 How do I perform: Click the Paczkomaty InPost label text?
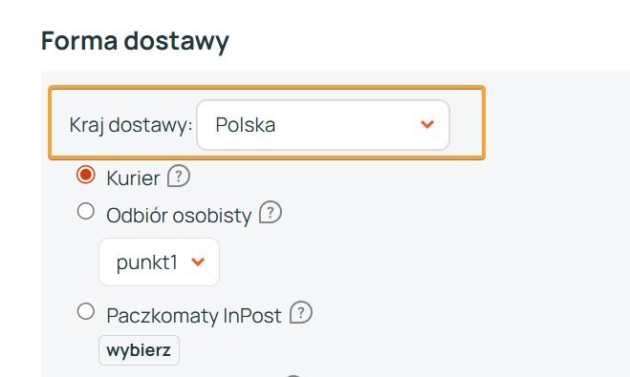(194, 315)
